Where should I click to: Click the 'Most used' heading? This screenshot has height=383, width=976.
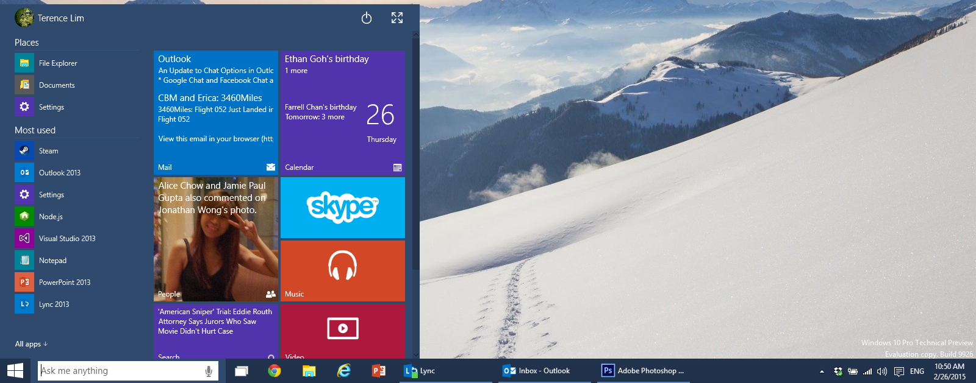tap(35, 130)
